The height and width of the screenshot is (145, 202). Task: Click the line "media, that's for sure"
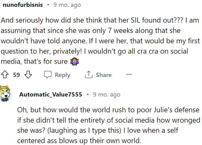(35, 61)
